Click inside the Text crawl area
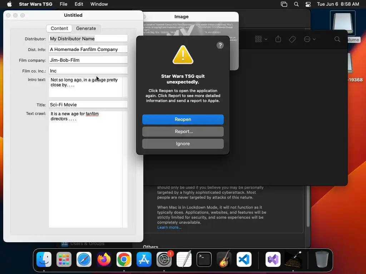 [85, 169]
